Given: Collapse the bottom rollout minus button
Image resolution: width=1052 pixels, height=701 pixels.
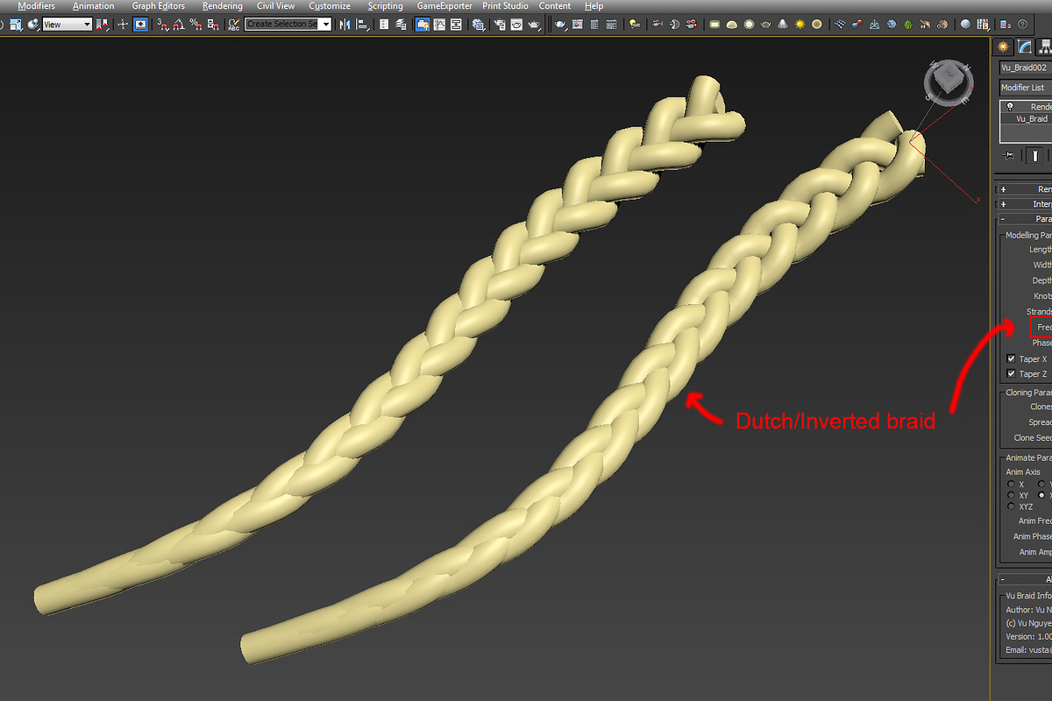Looking at the screenshot, I should (1003, 580).
